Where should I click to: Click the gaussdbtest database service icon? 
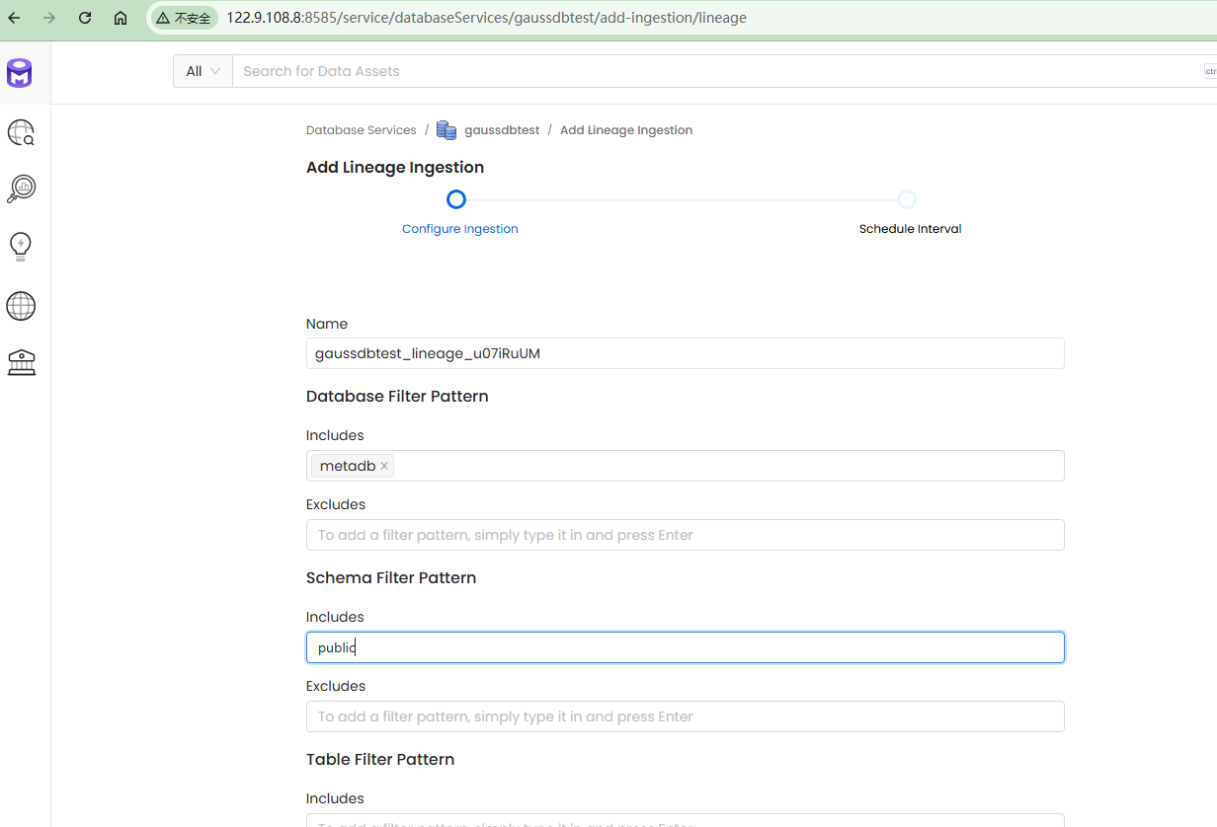point(446,130)
